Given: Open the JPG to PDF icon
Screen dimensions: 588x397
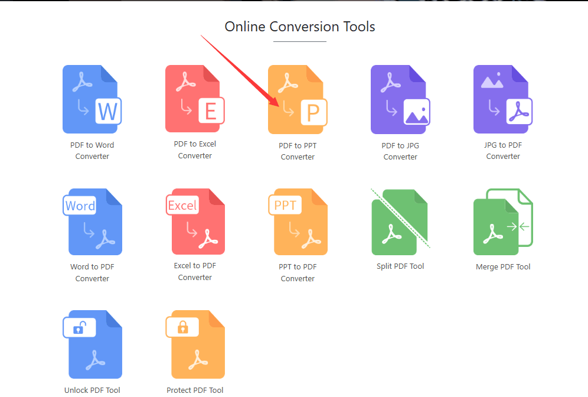Looking at the screenshot, I should click(x=503, y=99).
